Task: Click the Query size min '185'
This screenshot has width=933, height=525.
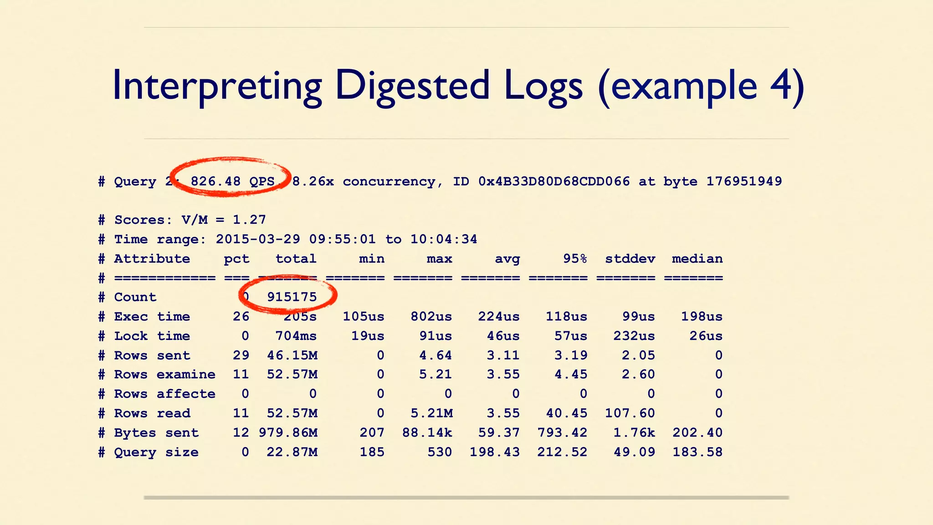Action: (372, 452)
